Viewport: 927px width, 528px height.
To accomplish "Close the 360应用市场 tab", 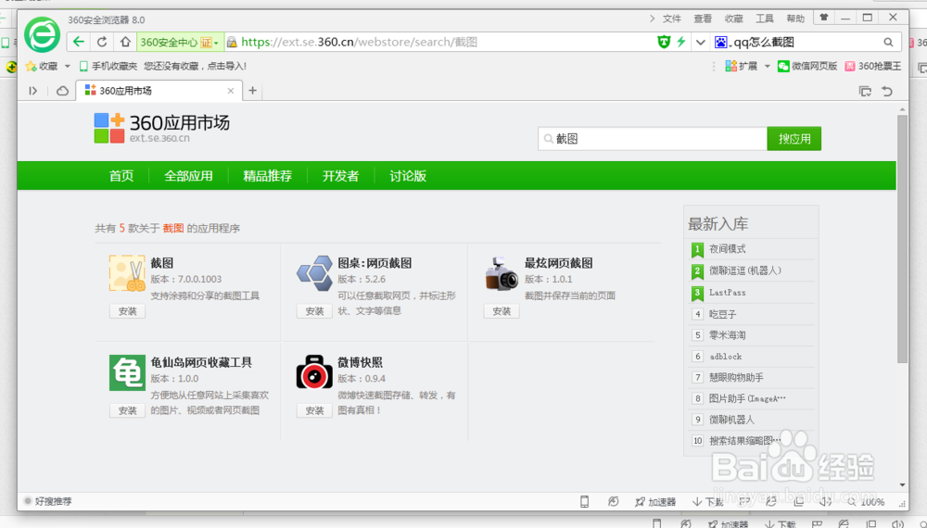I will (x=231, y=91).
